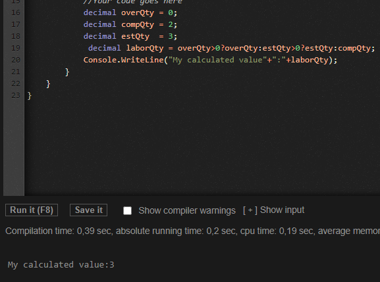Click line number 18 in gutter

16,36
